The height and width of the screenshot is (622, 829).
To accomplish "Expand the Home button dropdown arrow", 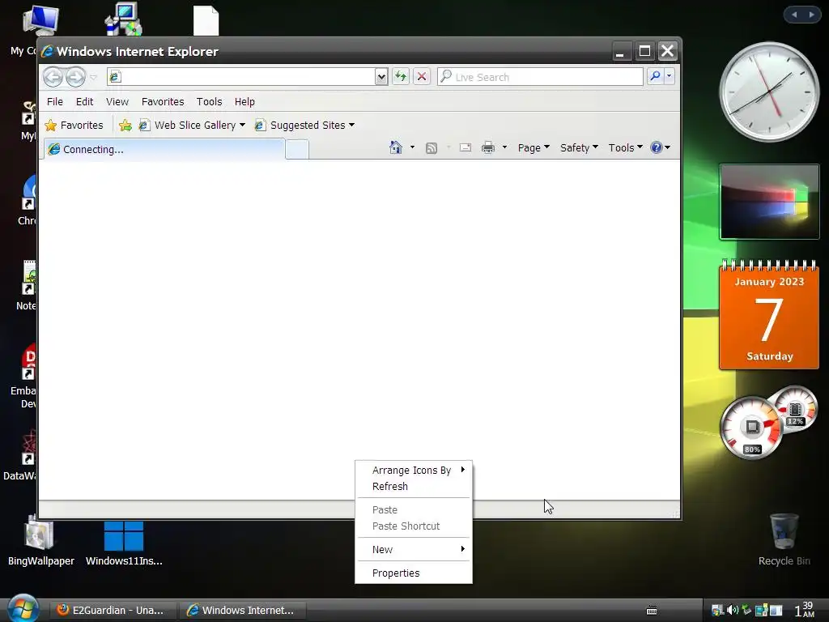I will (412, 147).
